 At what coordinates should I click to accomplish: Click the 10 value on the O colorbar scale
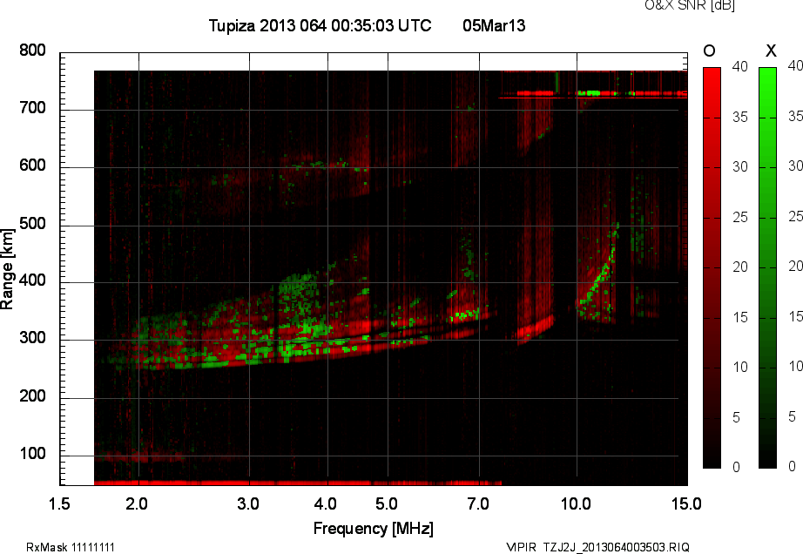coord(740,367)
